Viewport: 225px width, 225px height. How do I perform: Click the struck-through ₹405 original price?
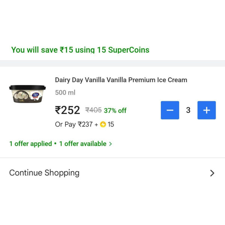click(93, 110)
